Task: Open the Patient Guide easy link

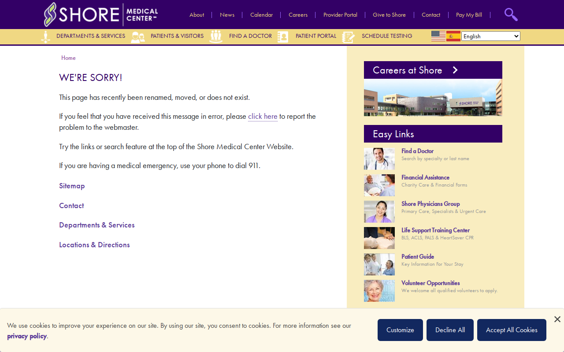Action: tap(418, 257)
